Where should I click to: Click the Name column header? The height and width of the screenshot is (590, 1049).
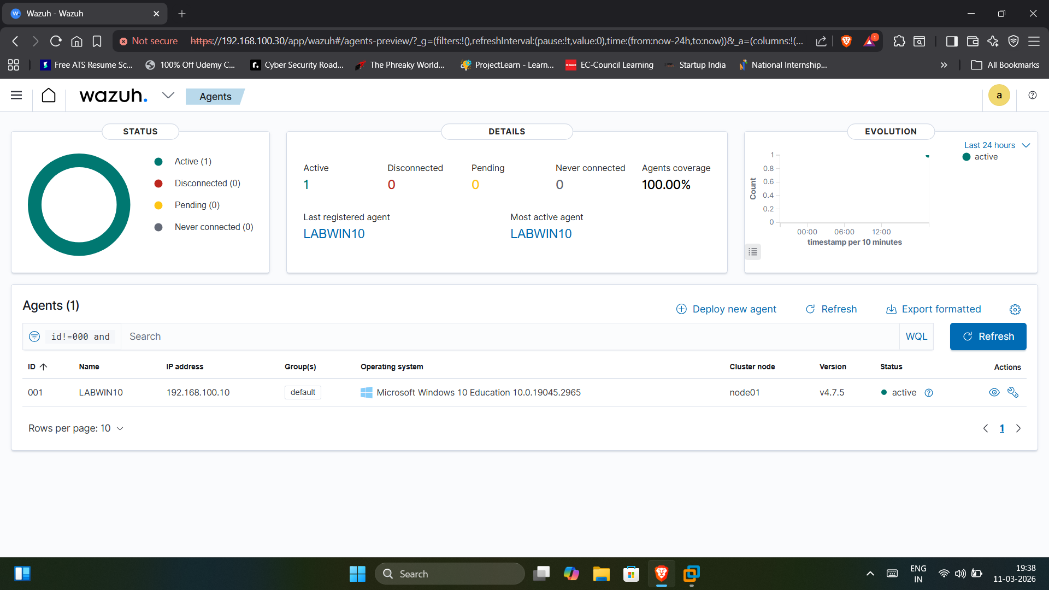coord(89,367)
